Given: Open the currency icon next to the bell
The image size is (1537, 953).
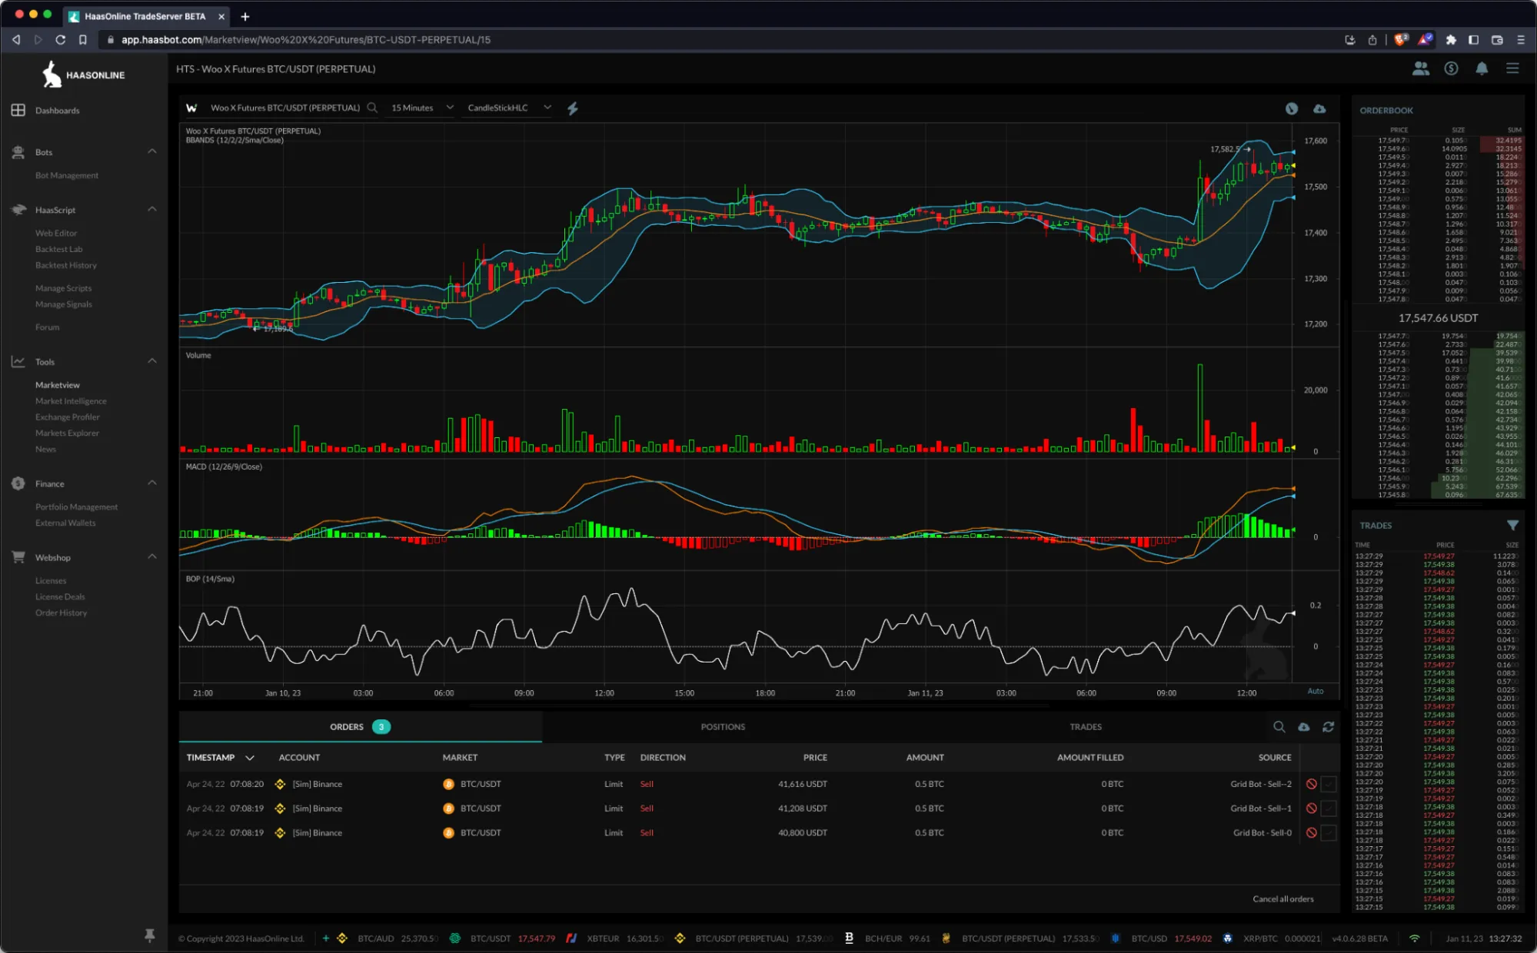Looking at the screenshot, I should click(1452, 68).
